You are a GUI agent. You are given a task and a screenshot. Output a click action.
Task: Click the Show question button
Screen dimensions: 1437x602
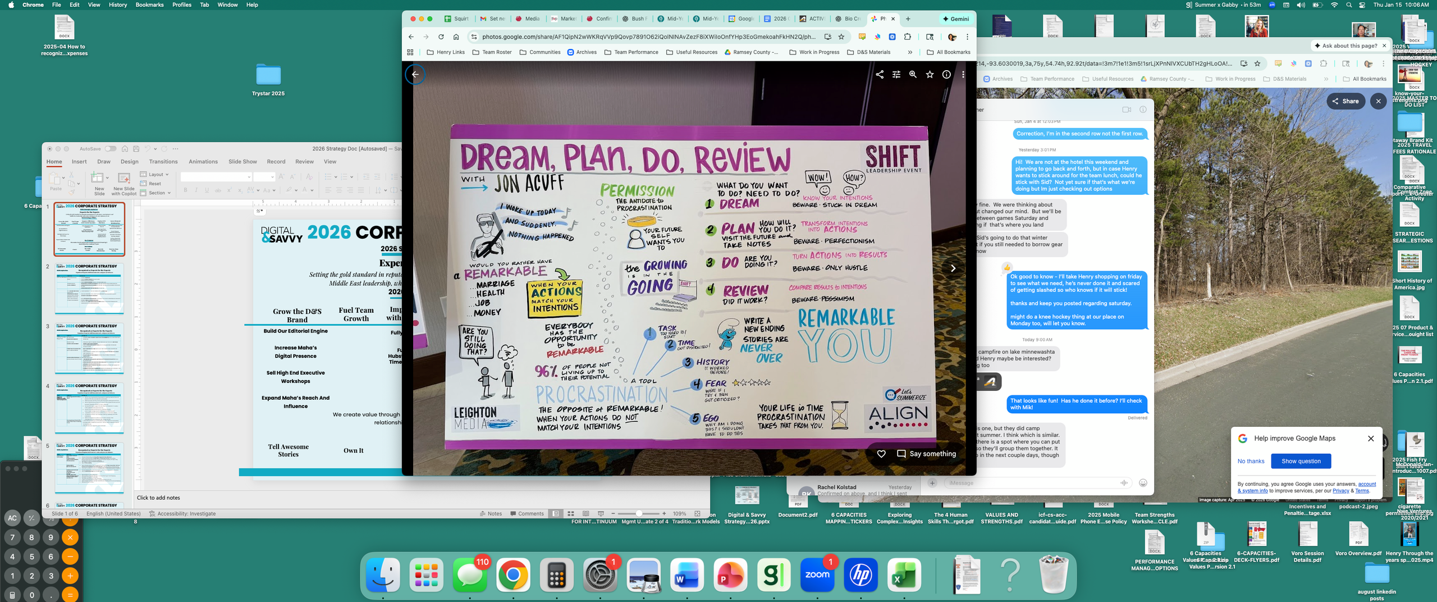(x=1301, y=461)
